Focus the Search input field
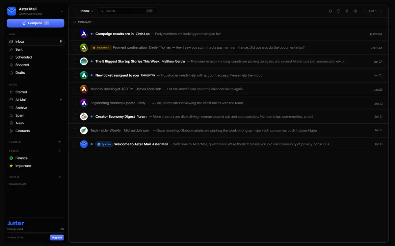Screen dimensions: 395x246 127,11
